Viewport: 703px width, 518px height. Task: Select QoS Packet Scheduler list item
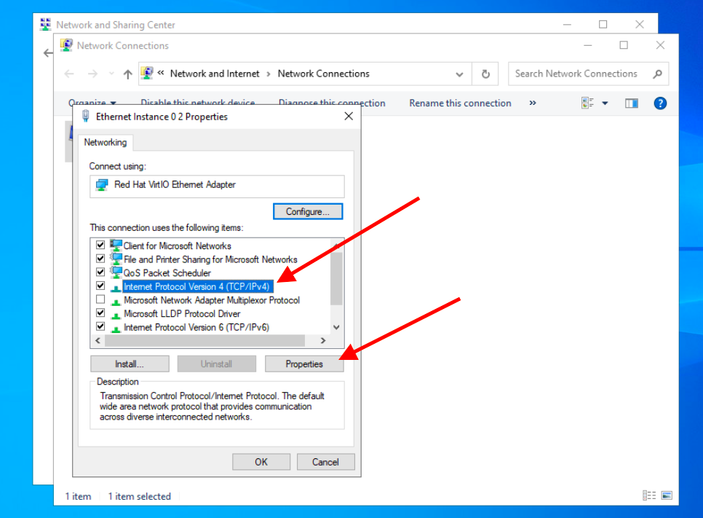(x=167, y=273)
